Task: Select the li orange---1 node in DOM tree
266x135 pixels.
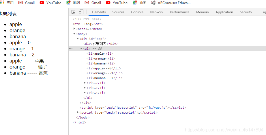Action: click(x=104, y=73)
